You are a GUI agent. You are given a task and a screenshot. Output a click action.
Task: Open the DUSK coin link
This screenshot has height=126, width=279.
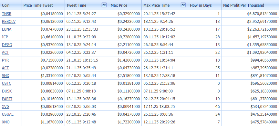7,91
